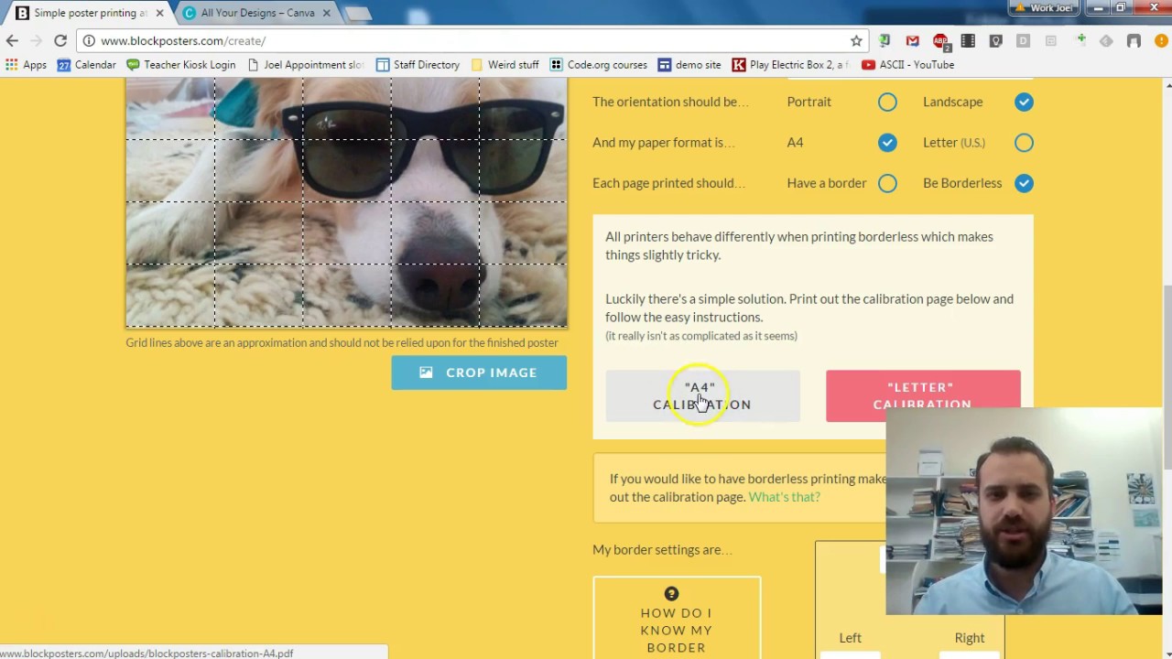Open the Play Electric Box 2 bookmark
This screenshot has height=659, width=1172.
(x=790, y=65)
